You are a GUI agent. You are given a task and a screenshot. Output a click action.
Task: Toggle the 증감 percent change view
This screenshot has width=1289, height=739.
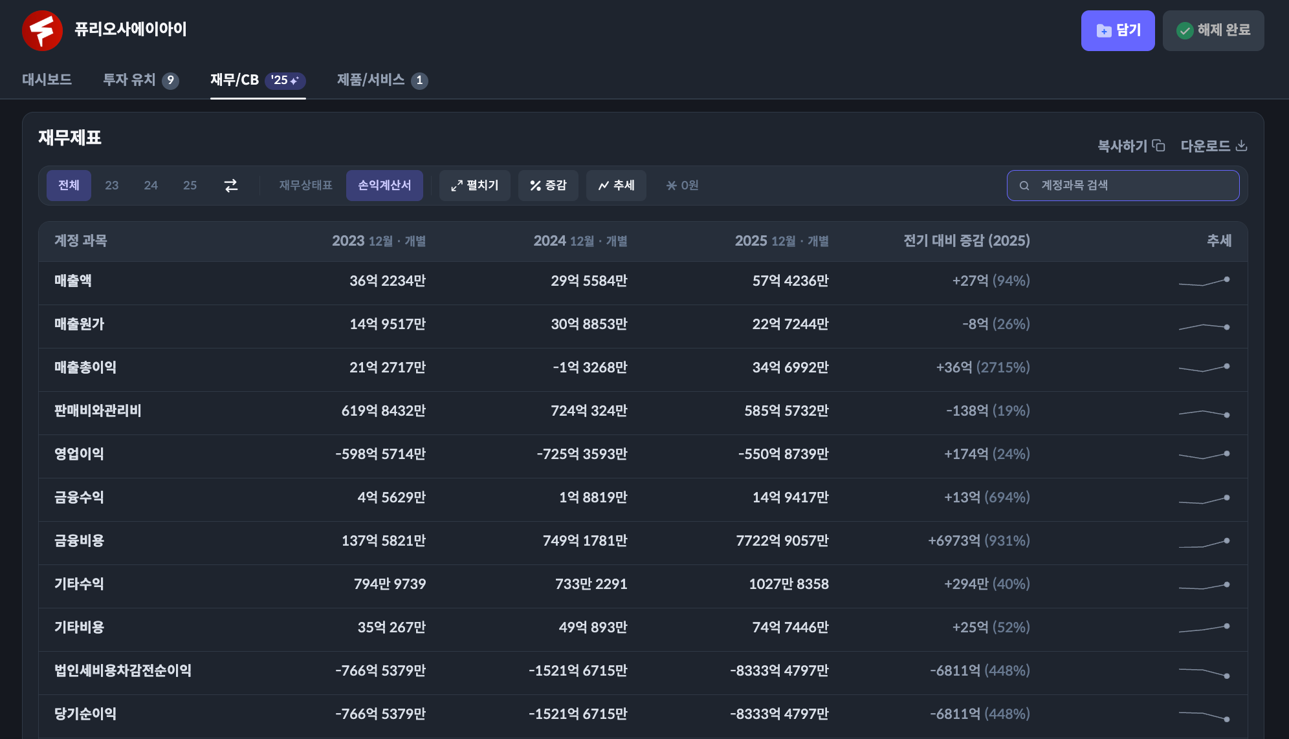548,186
